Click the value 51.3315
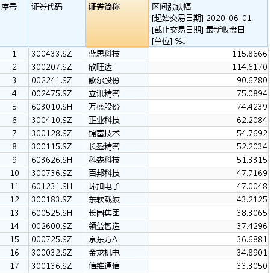The width and height of the screenshot is (271, 273). click(252, 160)
